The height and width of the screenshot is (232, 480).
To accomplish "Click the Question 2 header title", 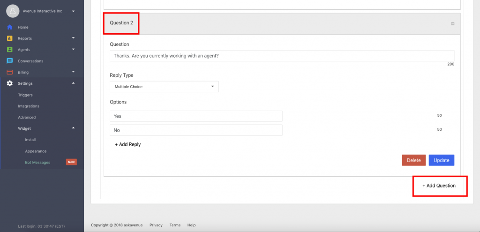I will (x=121, y=23).
